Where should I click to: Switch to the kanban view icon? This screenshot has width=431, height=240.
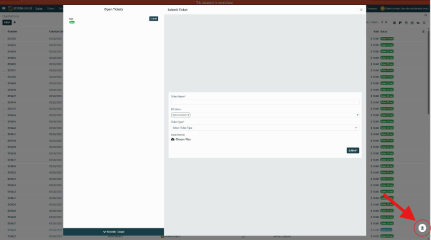coord(400,23)
